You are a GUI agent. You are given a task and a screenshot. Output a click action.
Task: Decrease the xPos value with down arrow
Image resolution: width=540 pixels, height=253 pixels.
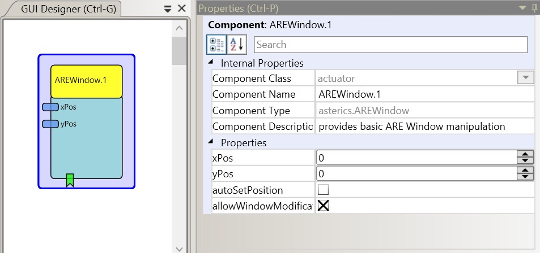coord(525,160)
